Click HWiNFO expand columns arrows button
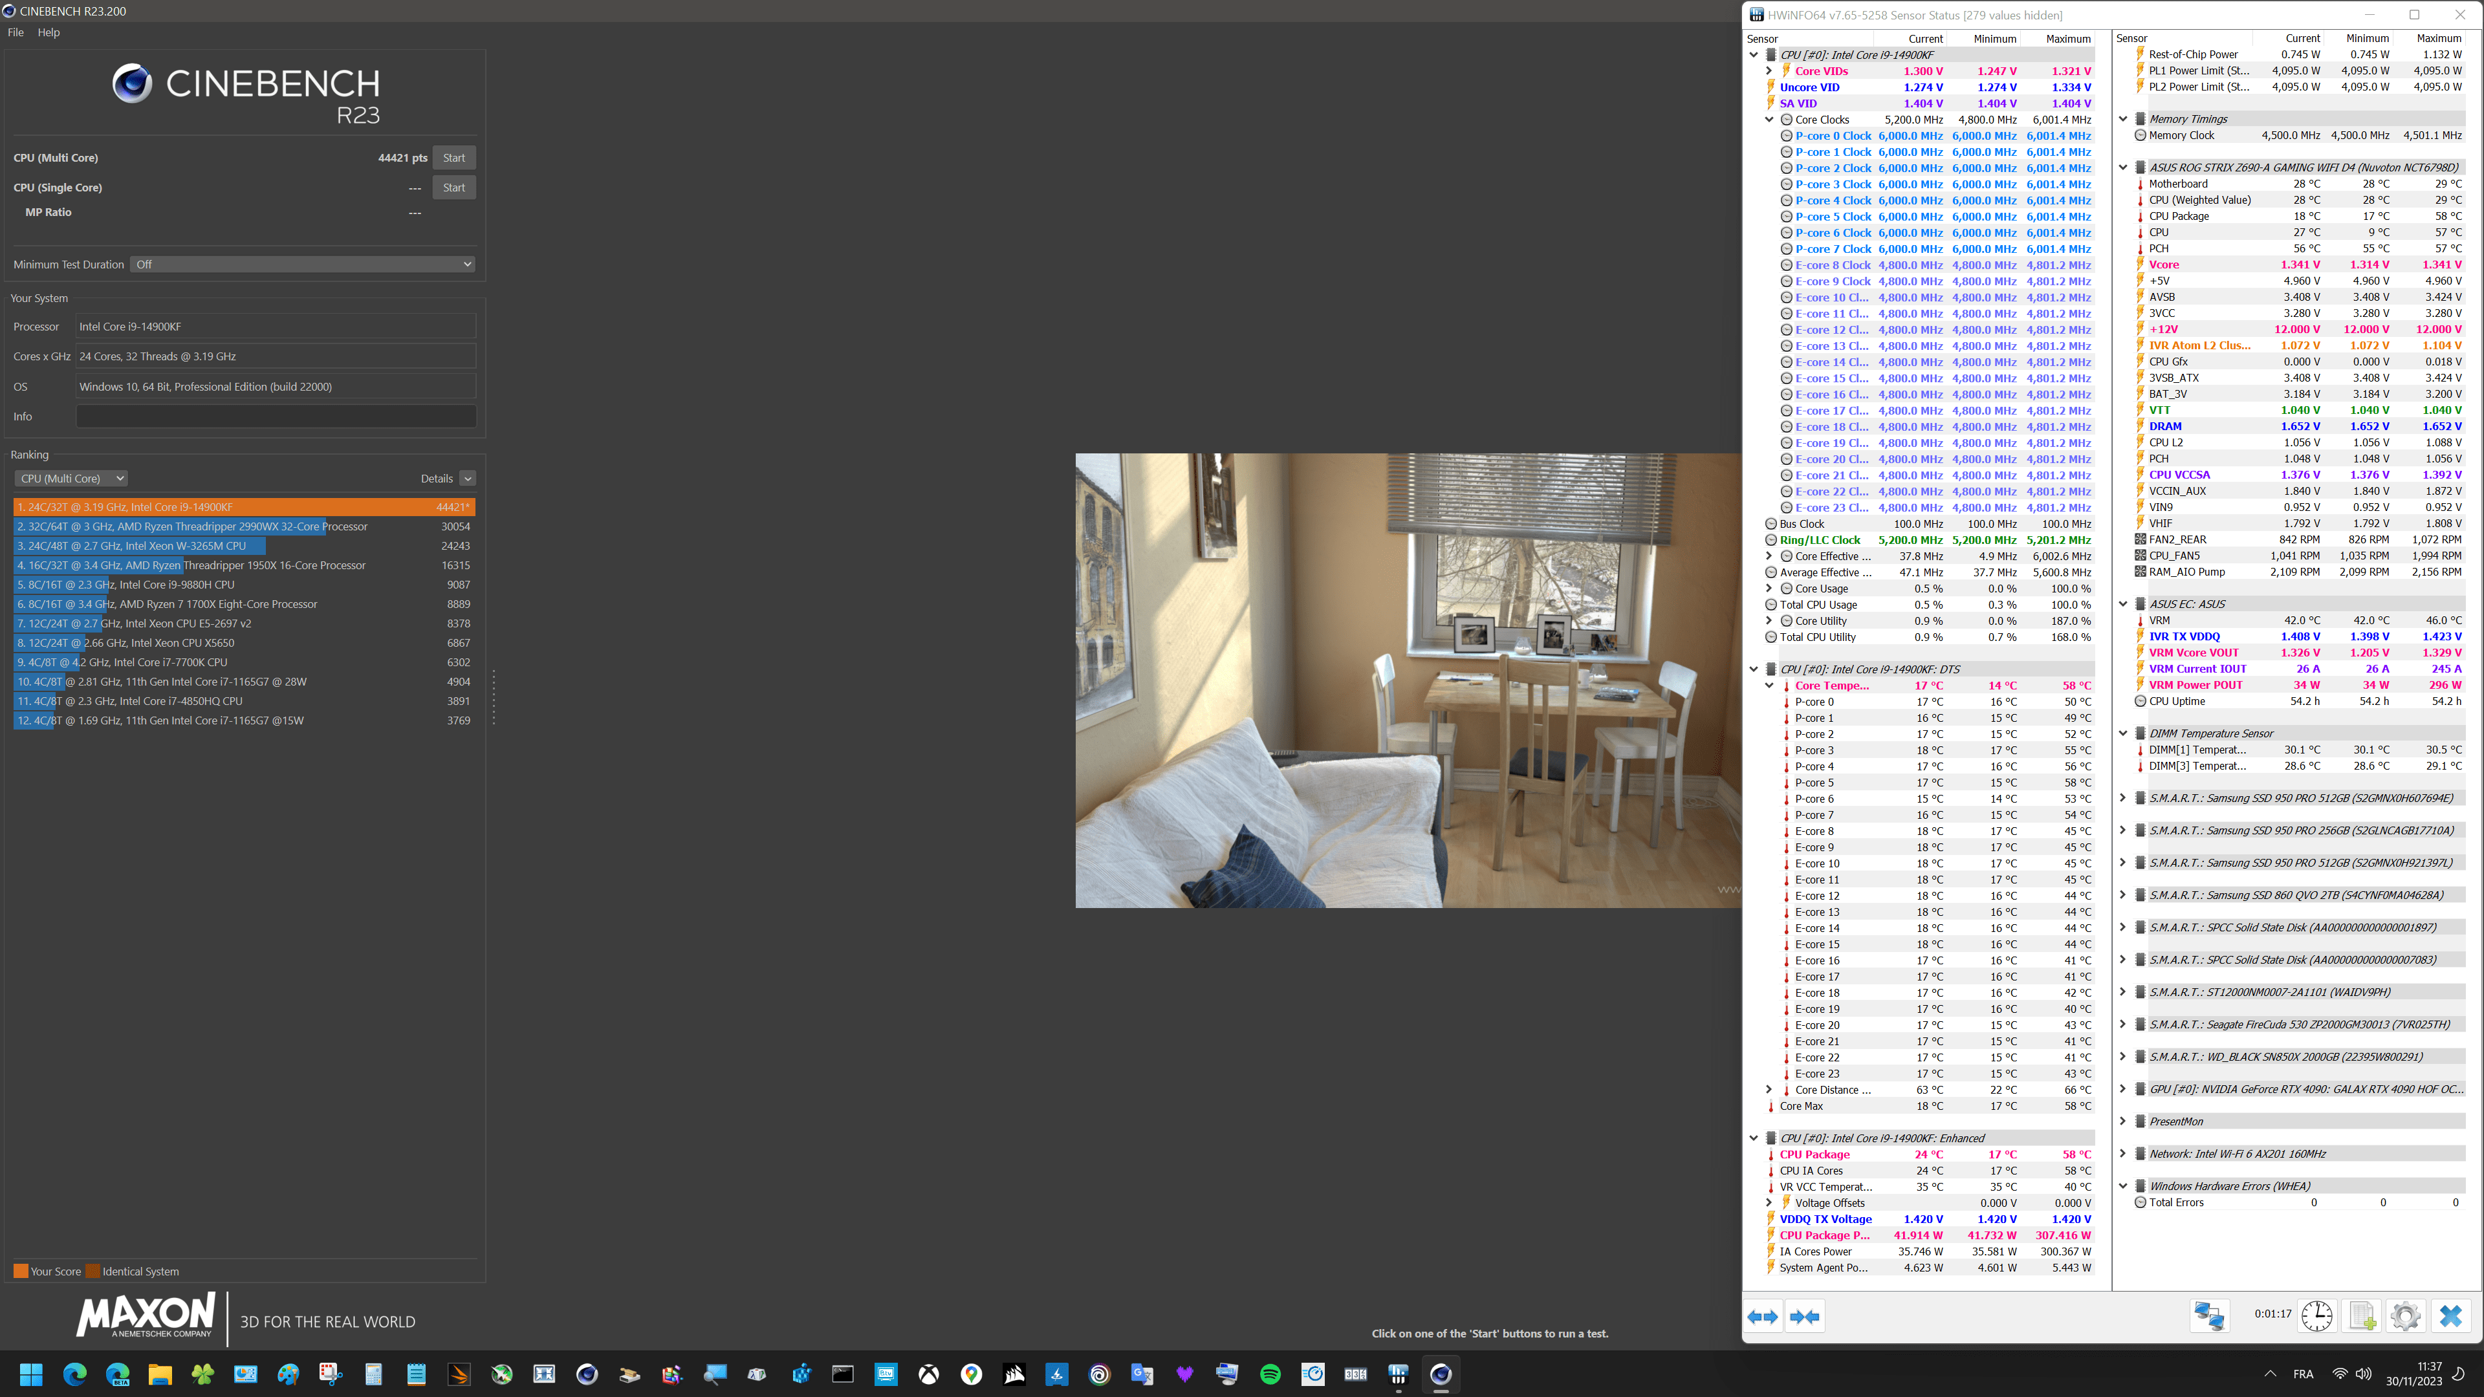This screenshot has width=2484, height=1397. tap(1763, 1317)
